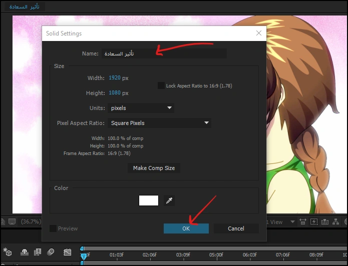Open the Graph Editor icon
Screen dimensions: 348x266
[67, 252]
